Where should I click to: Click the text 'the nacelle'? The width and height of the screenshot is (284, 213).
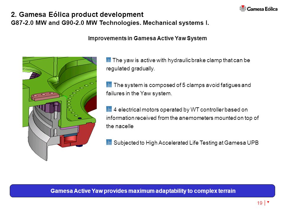point(120,126)
